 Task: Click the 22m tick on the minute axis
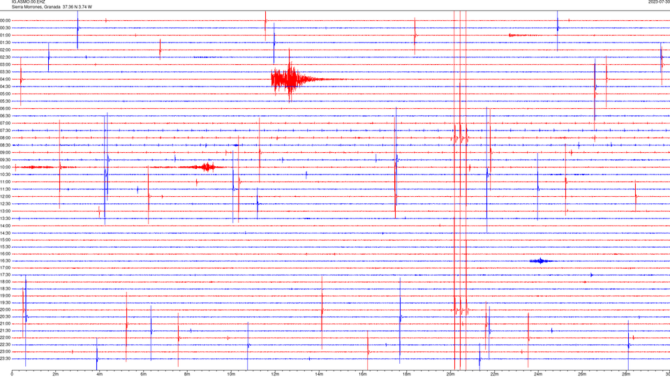point(494,374)
